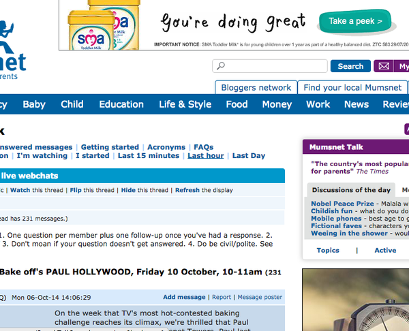Show threads I'm watching
Image resolution: width=409 pixels, height=331 pixels.
click(x=42, y=155)
